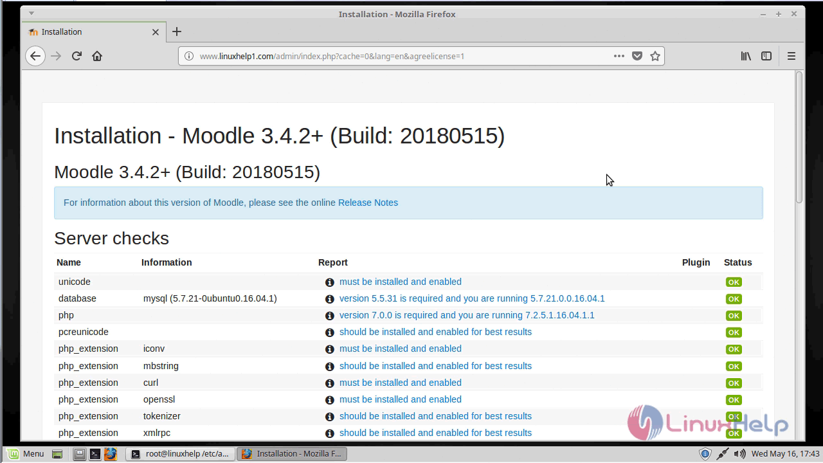Open unicode 'must be installed and enabled' link
The image size is (823, 463).
[400, 282]
